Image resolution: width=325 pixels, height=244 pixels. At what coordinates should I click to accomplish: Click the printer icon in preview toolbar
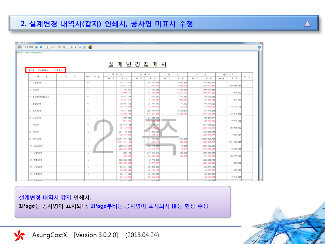pyautogui.click(x=20, y=47)
